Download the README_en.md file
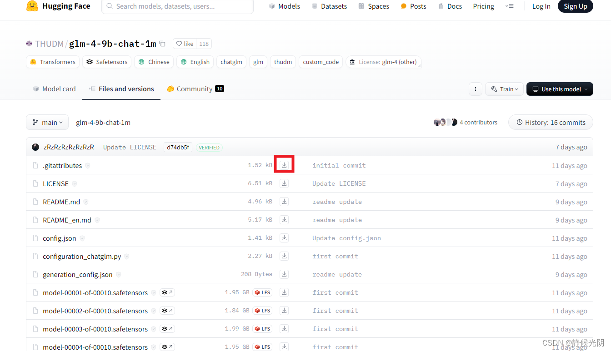 [x=284, y=220]
